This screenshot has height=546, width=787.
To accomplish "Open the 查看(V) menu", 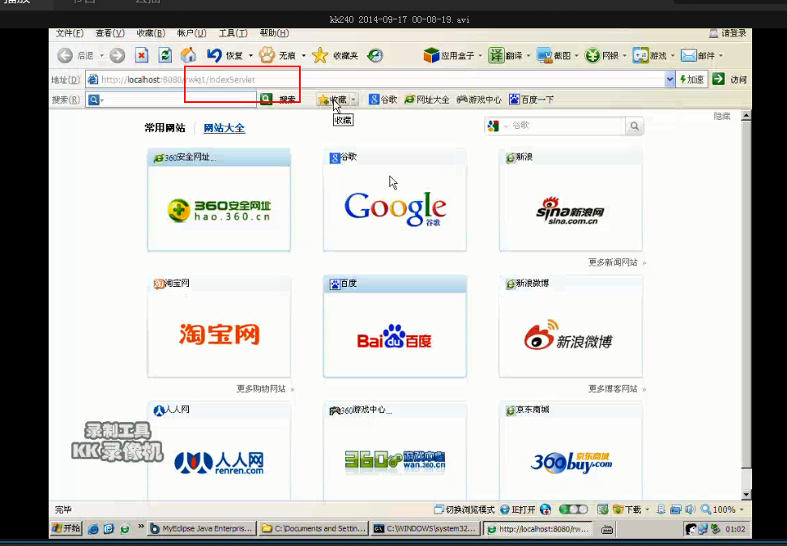I will [x=110, y=33].
